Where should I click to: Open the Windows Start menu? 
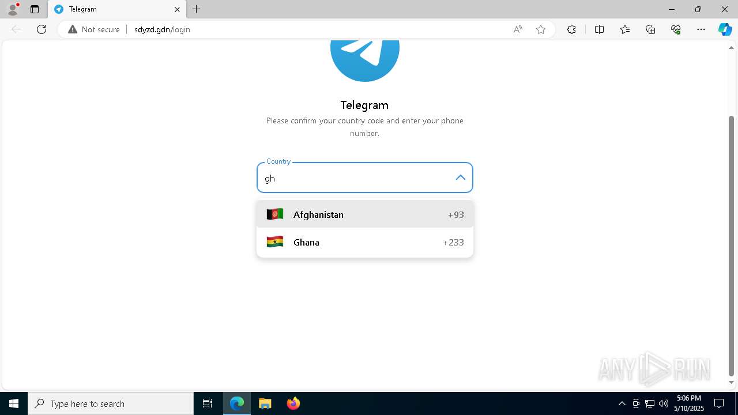tap(14, 403)
